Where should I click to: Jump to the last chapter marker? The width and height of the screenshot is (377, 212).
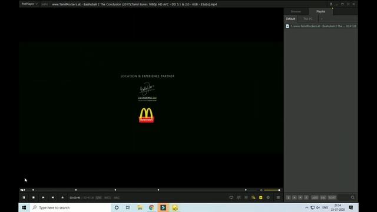click(x=246, y=190)
